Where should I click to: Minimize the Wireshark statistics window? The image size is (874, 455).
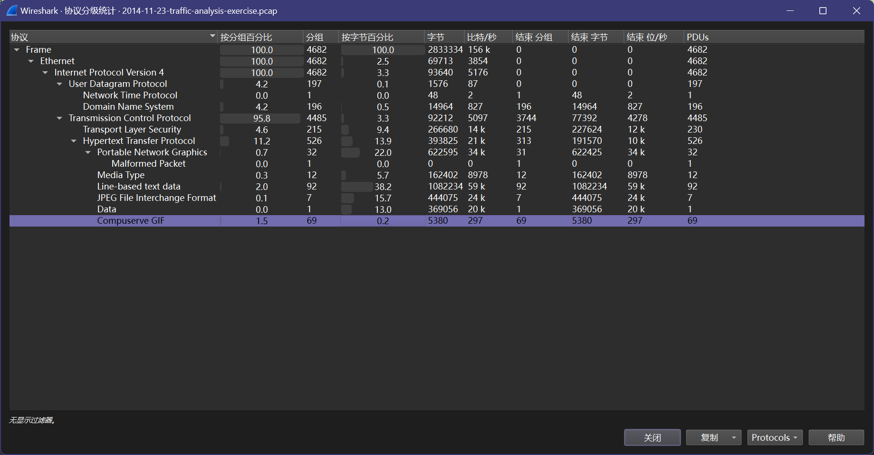pyautogui.click(x=790, y=10)
